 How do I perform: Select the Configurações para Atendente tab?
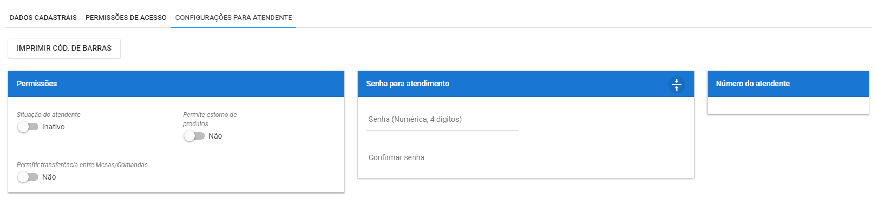(x=233, y=17)
